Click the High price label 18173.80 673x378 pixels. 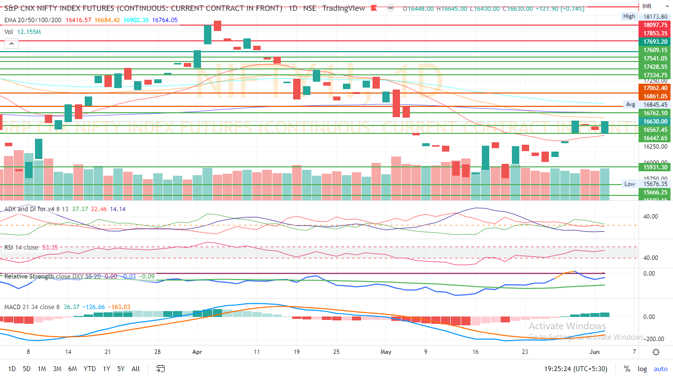coord(655,16)
